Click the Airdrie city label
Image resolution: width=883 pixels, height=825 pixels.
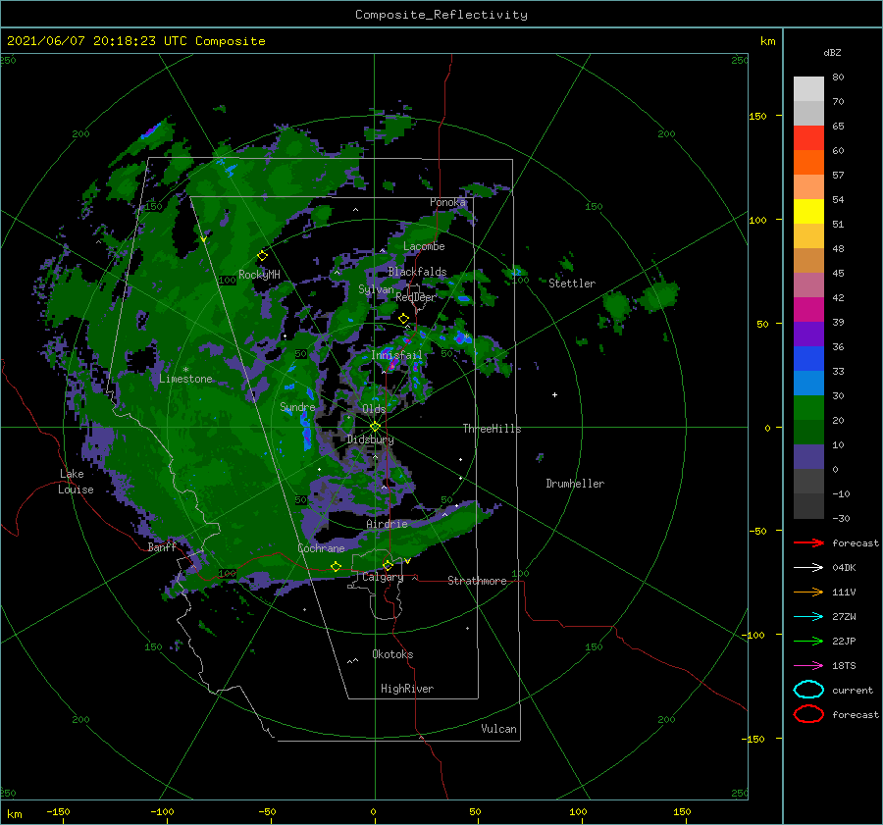tap(387, 524)
